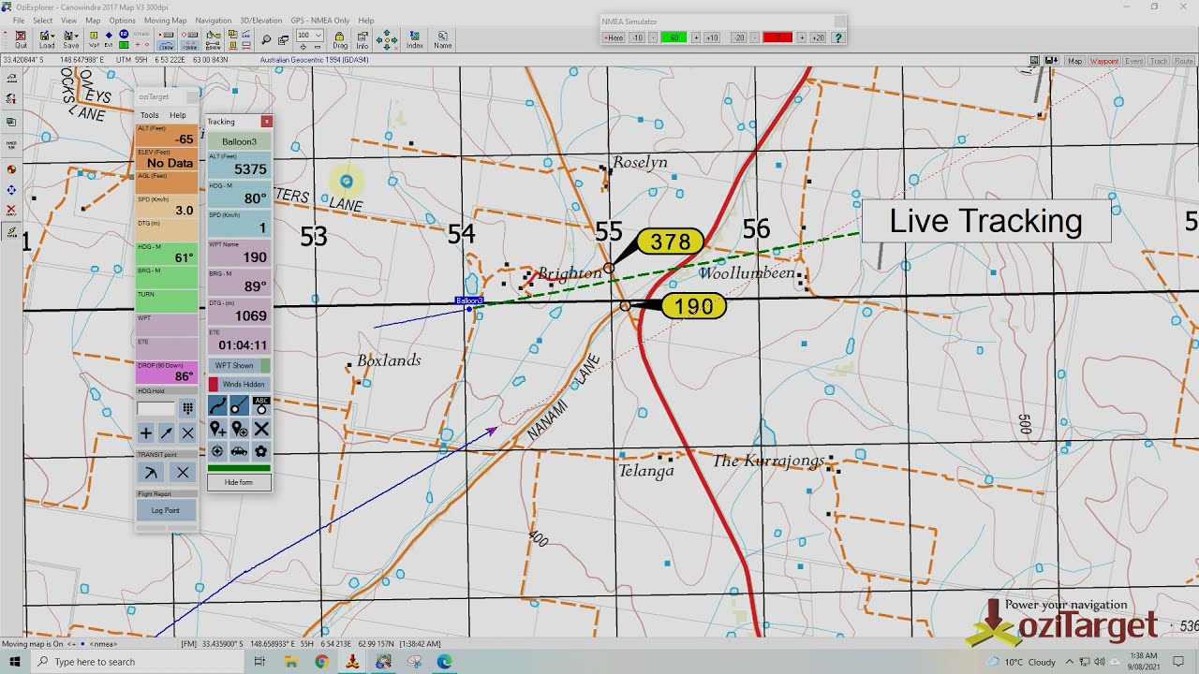Expand the Load button dropdown arrow
The height and width of the screenshot is (674, 1199).
click(53, 36)
